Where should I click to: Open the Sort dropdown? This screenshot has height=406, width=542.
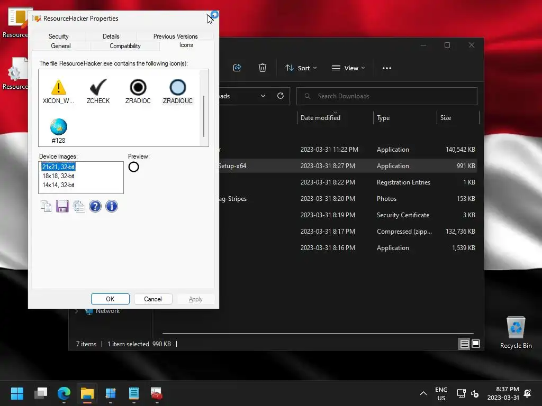(x=301, y=68)
